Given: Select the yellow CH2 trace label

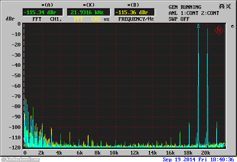Looking at the screenshot, I should (x=96, y=19).
